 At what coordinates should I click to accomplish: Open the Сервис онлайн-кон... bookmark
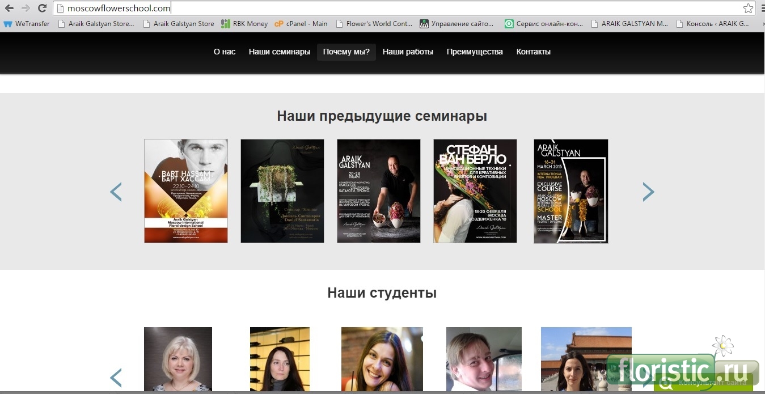(x=543, y=24)
